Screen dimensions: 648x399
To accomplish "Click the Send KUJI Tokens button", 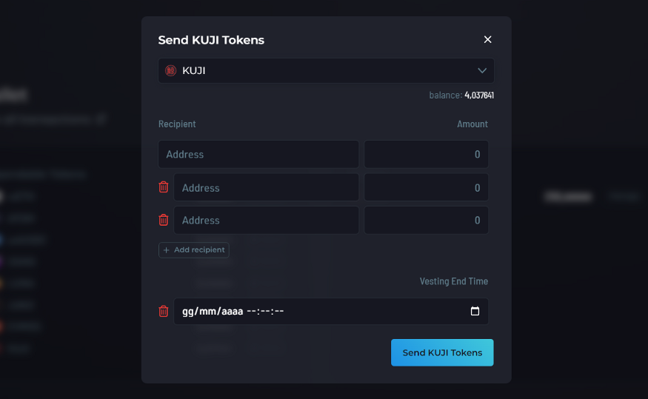I will pyautogui.click(x=442, y=352).
